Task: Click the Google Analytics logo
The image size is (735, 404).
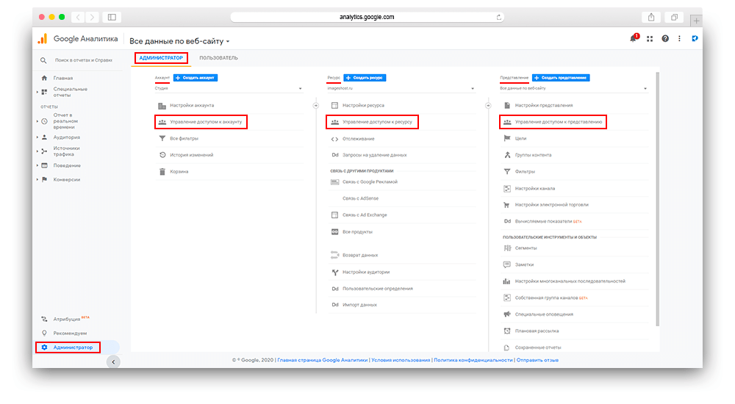Action: [x=42, y=39]
